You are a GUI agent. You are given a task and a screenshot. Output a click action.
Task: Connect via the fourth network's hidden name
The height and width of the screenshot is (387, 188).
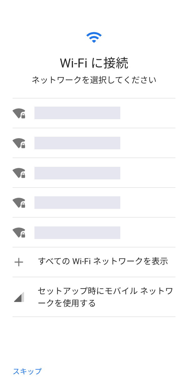[x=77, y=203]
